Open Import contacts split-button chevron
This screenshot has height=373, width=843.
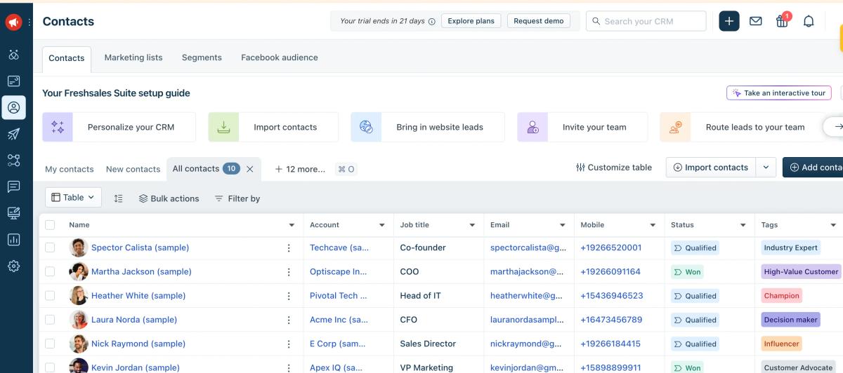tap(766, 168)
